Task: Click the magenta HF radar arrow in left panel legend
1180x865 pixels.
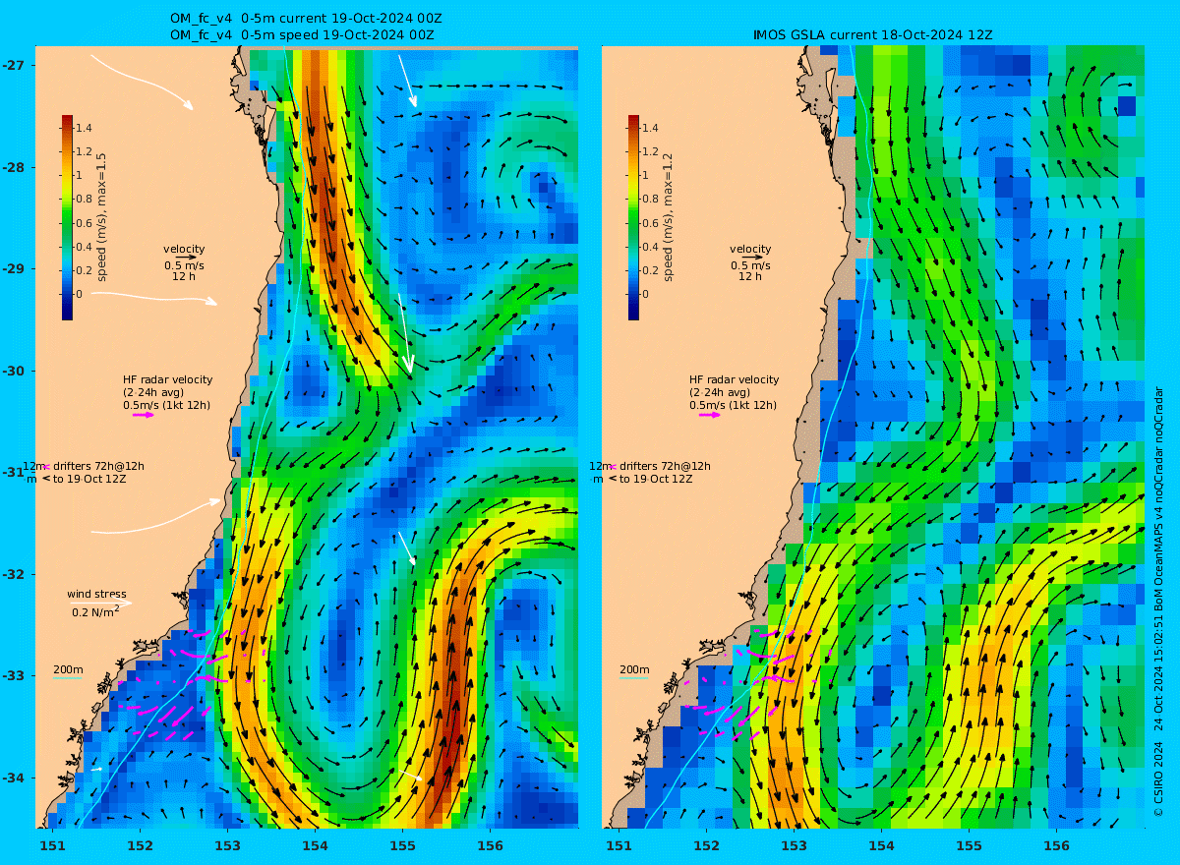Action: click(x=144, y=415)
